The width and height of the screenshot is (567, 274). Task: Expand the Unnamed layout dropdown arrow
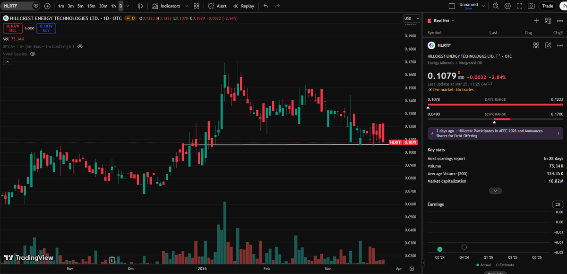point(484,6)
